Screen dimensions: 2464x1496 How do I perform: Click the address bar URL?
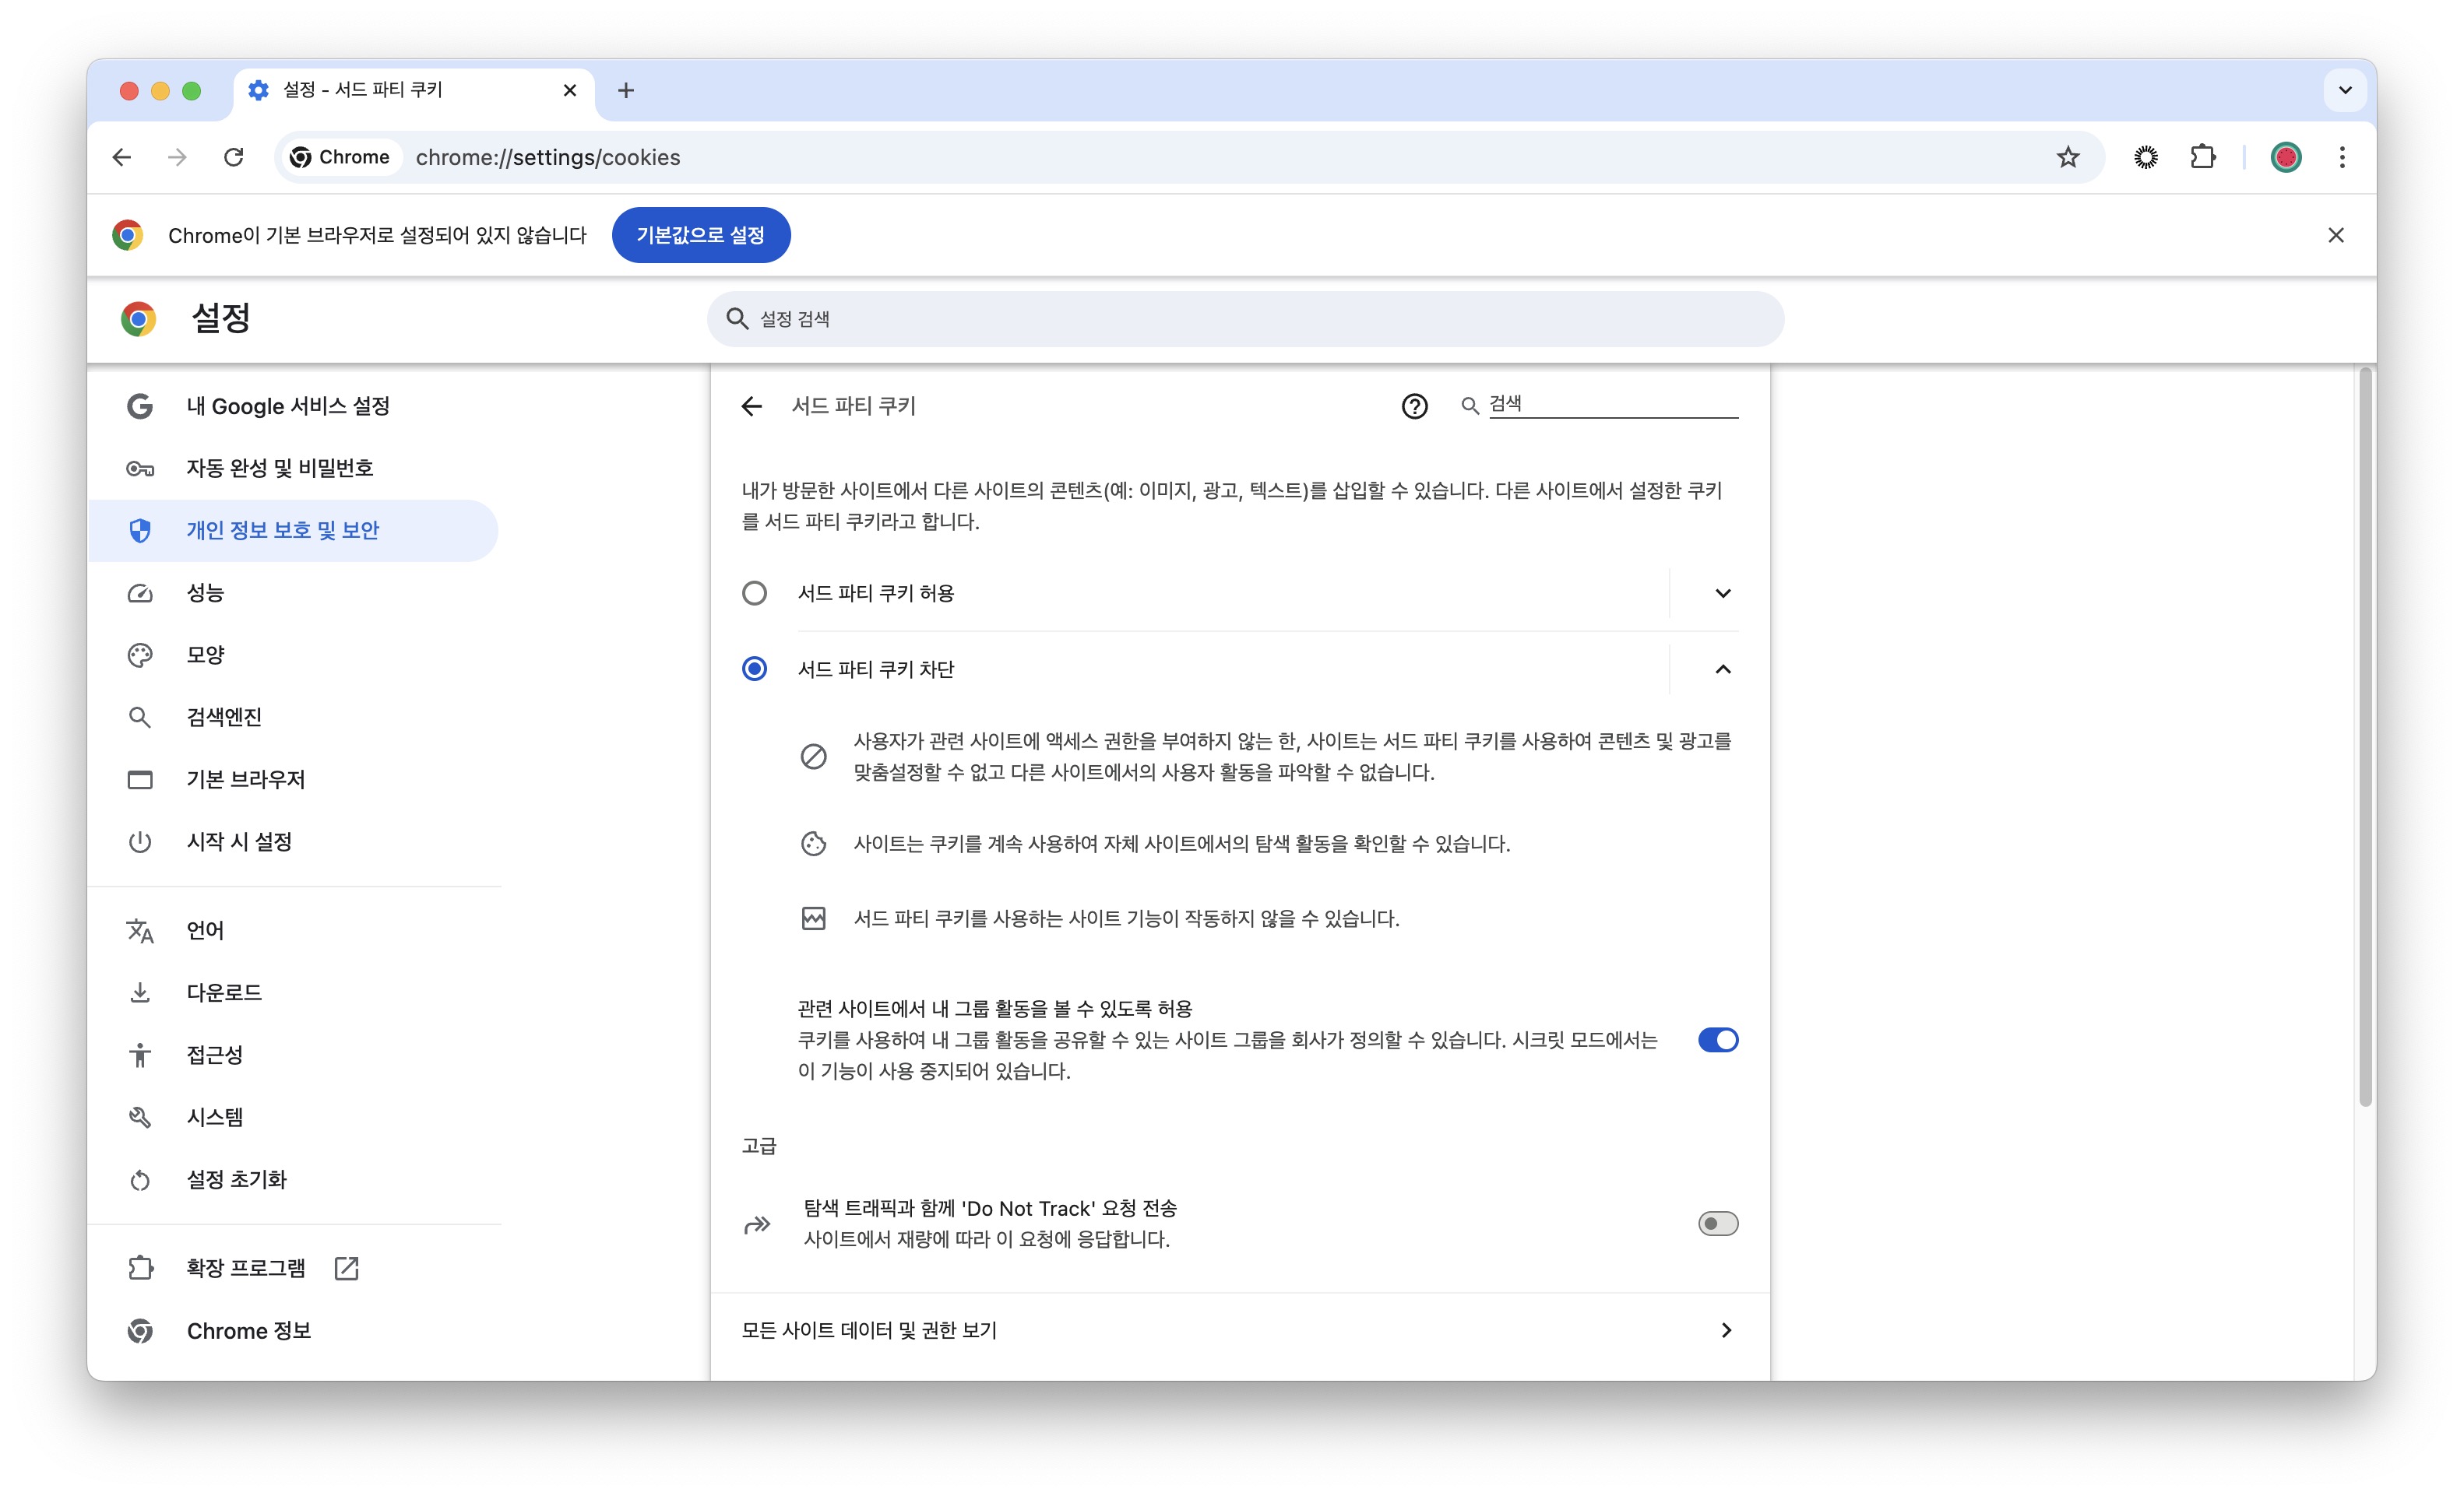tap(548, 157)
